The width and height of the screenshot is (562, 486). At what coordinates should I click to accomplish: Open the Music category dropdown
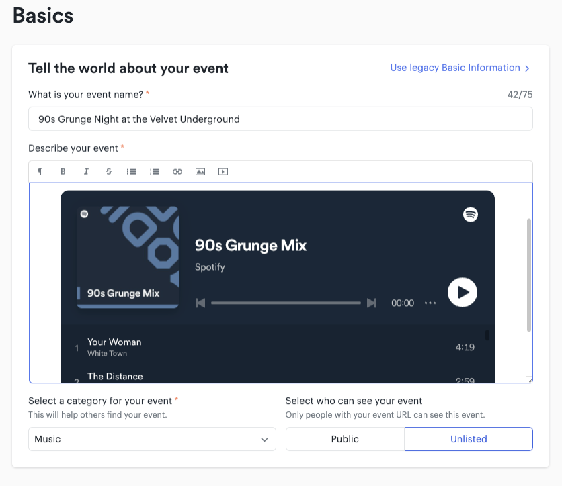click(152, 439)
